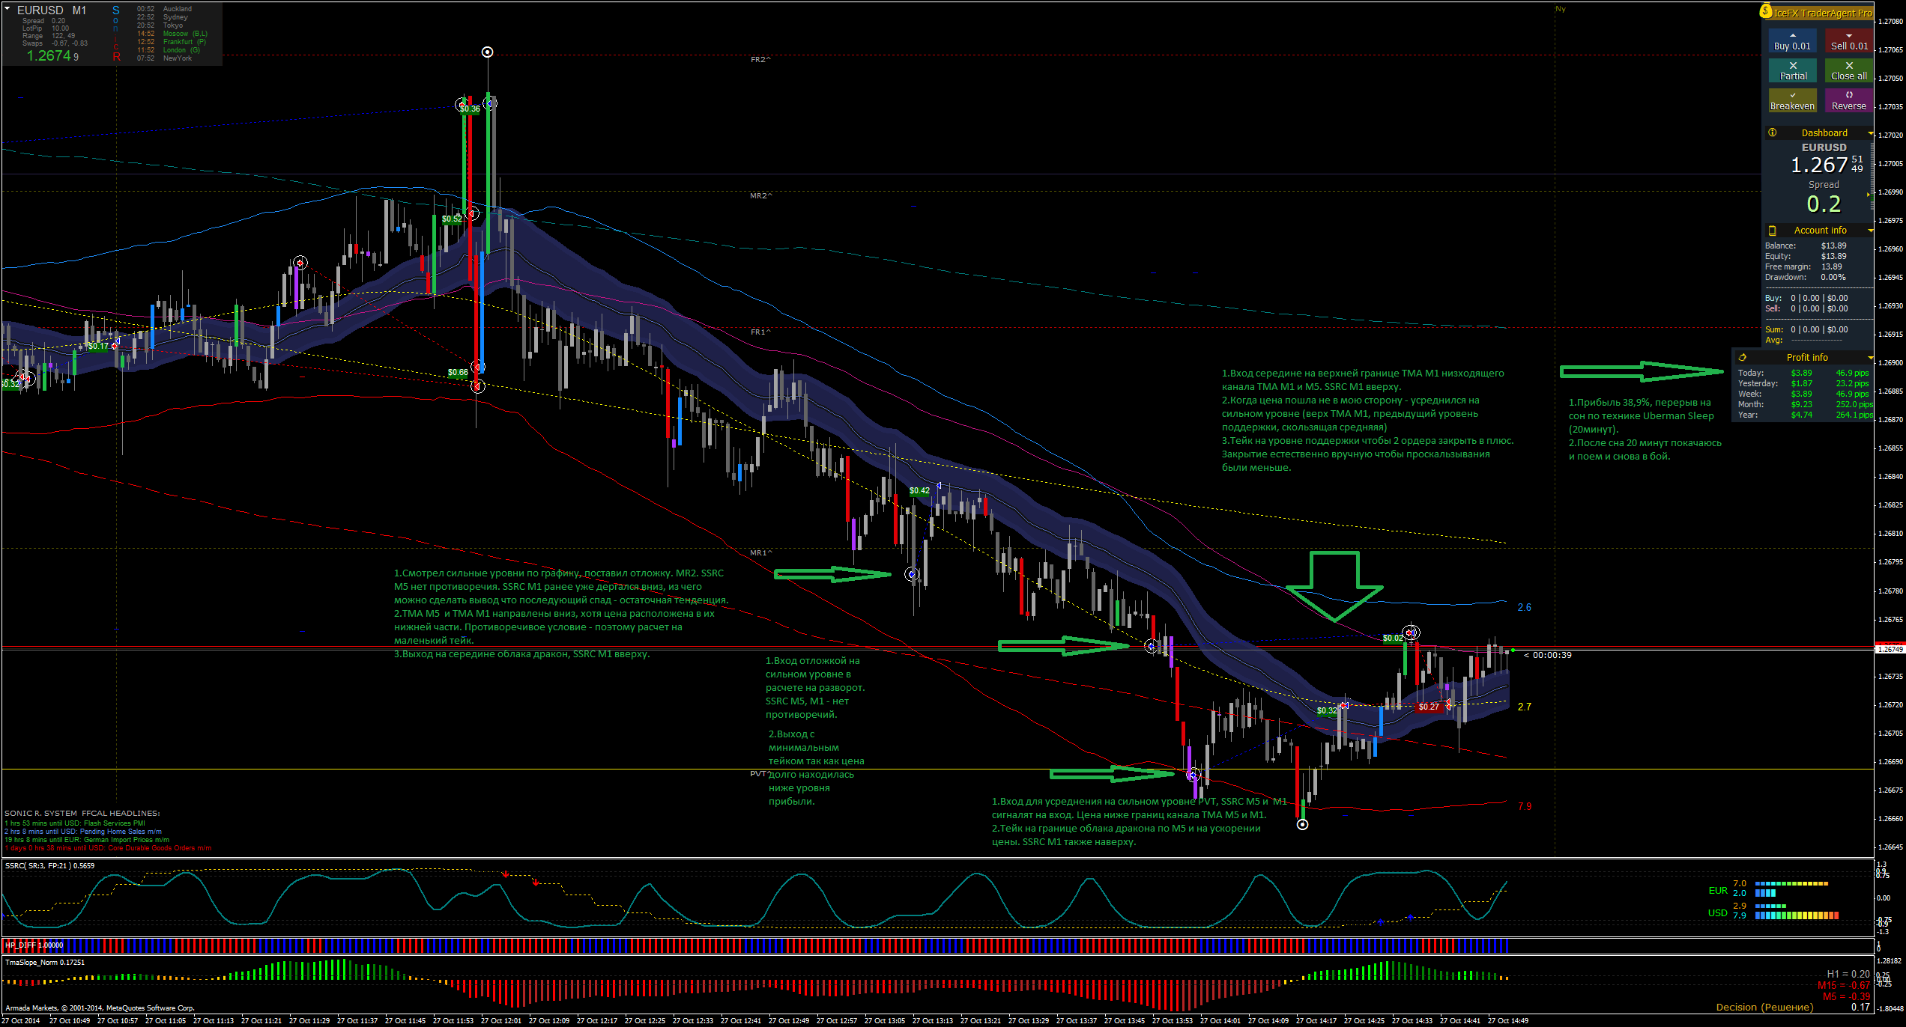Click the Close all button
Screen dimensions: 1906x1027
pos(1849,71)
